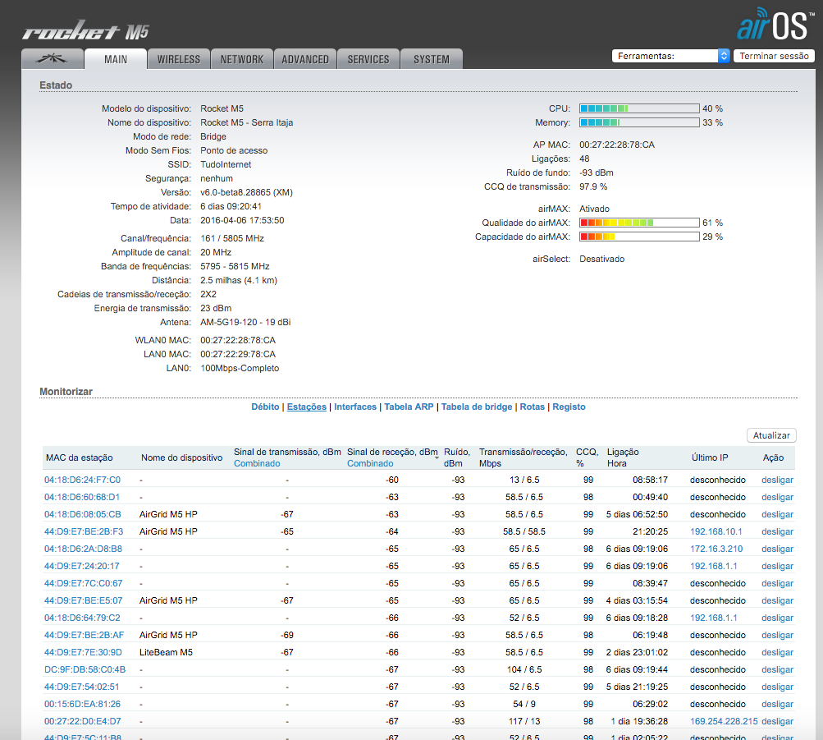Open the Tabela ARP link
Screen dimensions: 823x740
point(409,407)
